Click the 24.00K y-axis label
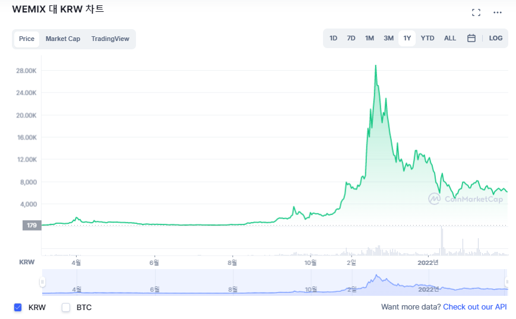Viewport: 516px width, 319px height. (26, 93)
